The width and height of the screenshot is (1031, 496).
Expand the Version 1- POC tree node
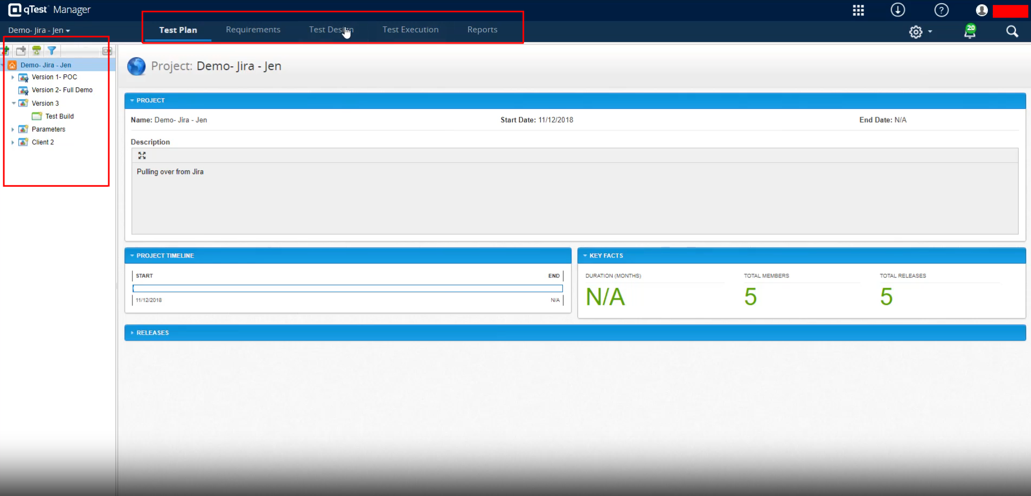click(x=13, y=78)
